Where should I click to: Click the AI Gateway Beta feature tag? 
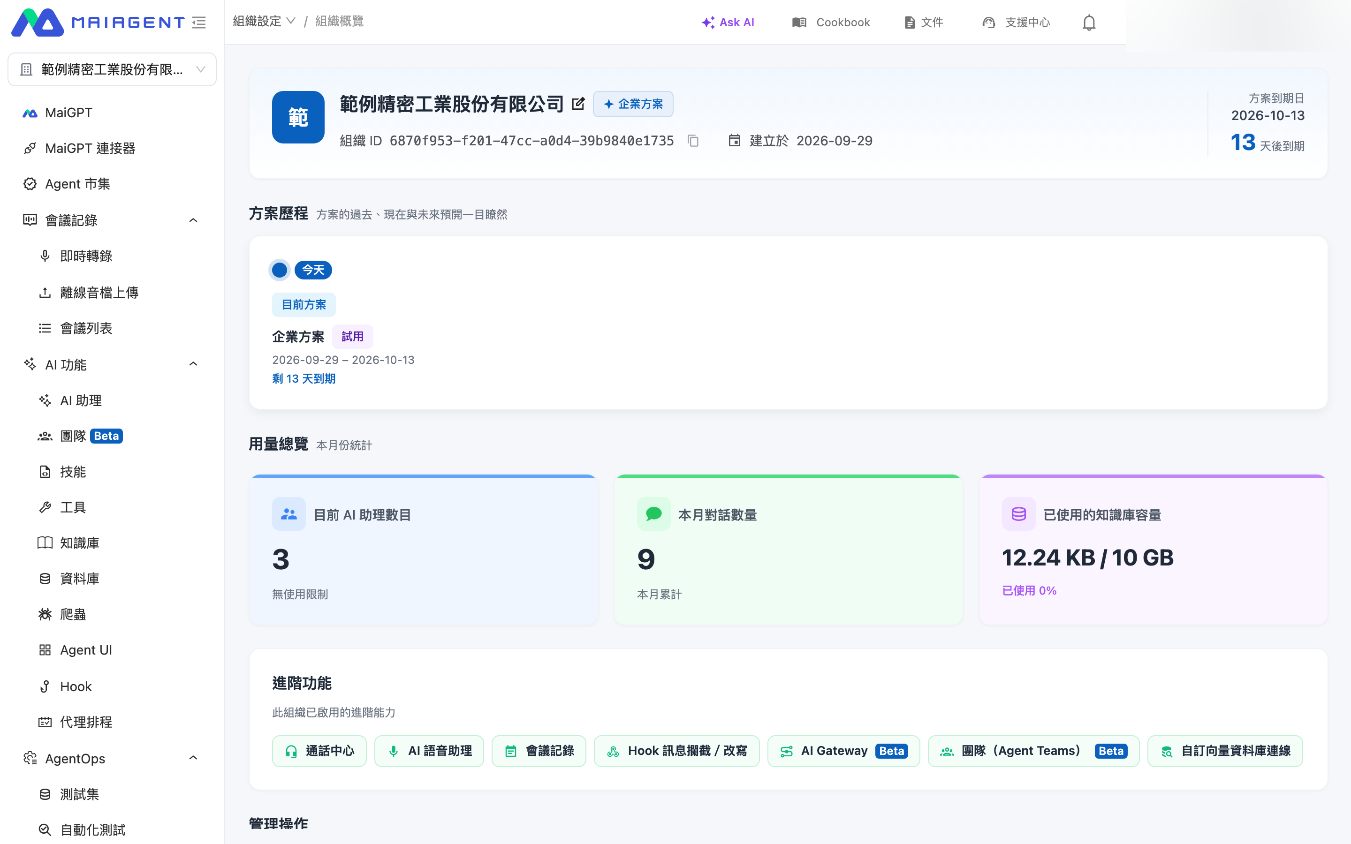click(843, 751)
